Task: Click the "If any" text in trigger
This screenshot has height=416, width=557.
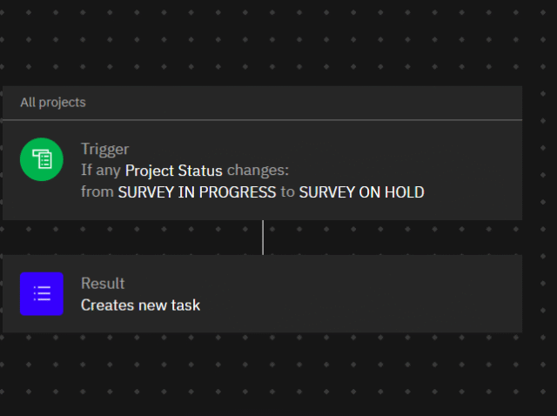Action: tap(101, 170)
